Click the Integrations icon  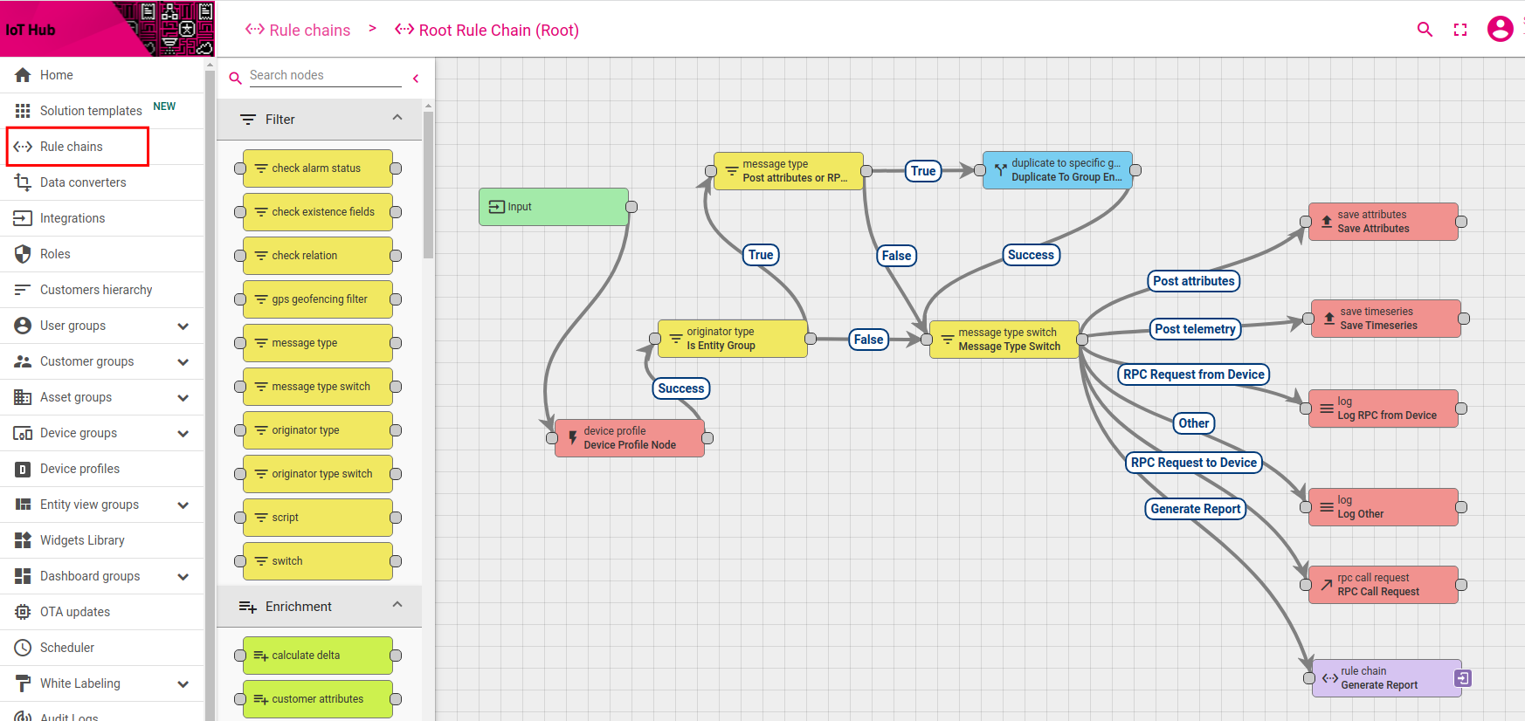coord(23,218)
